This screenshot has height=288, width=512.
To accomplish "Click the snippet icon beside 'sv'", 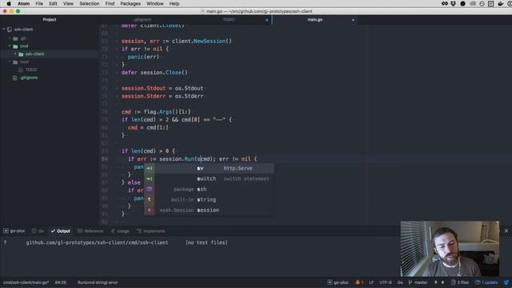I will click(150, 168).
